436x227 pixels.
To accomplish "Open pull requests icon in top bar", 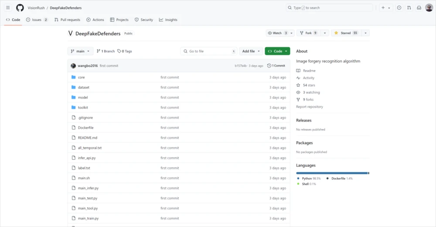I will click(x=409, y=8).
